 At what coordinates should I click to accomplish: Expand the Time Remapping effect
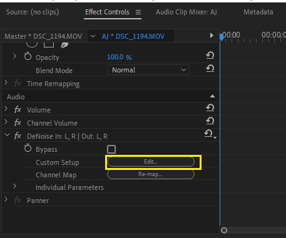6,82
